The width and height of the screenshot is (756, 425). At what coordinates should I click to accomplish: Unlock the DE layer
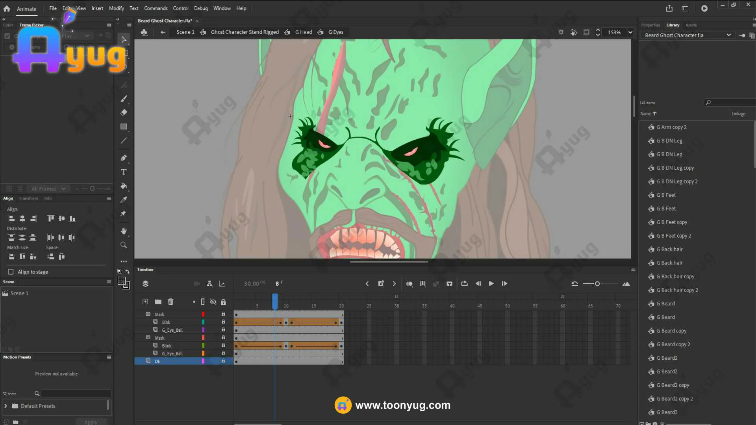coord(223,361)
